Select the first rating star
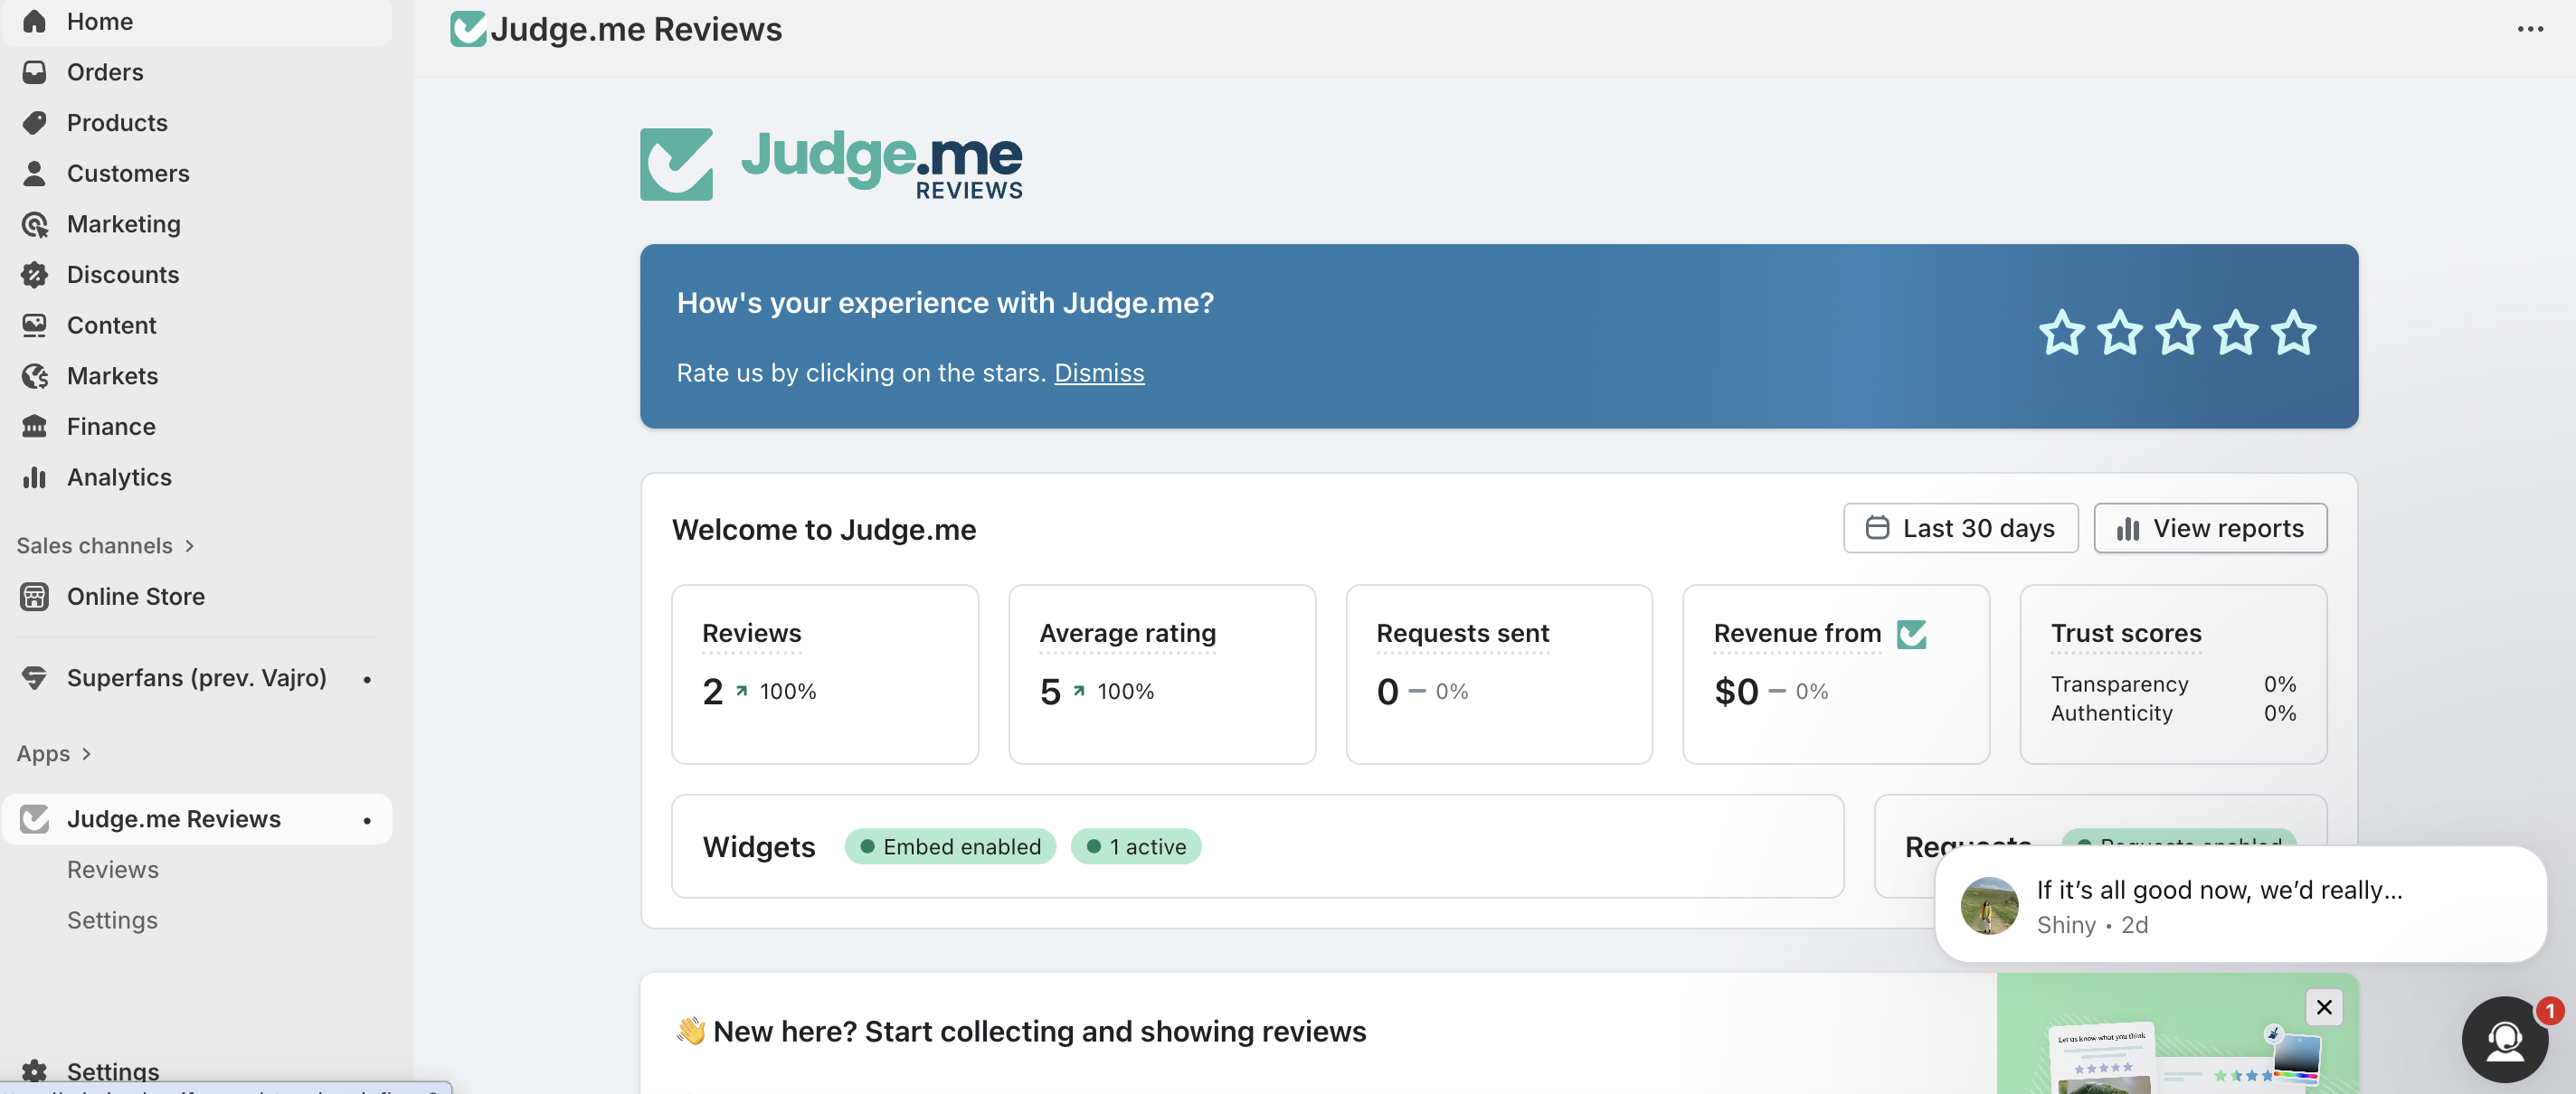The image size is (2576, 1094). [x=2061, y=333]
